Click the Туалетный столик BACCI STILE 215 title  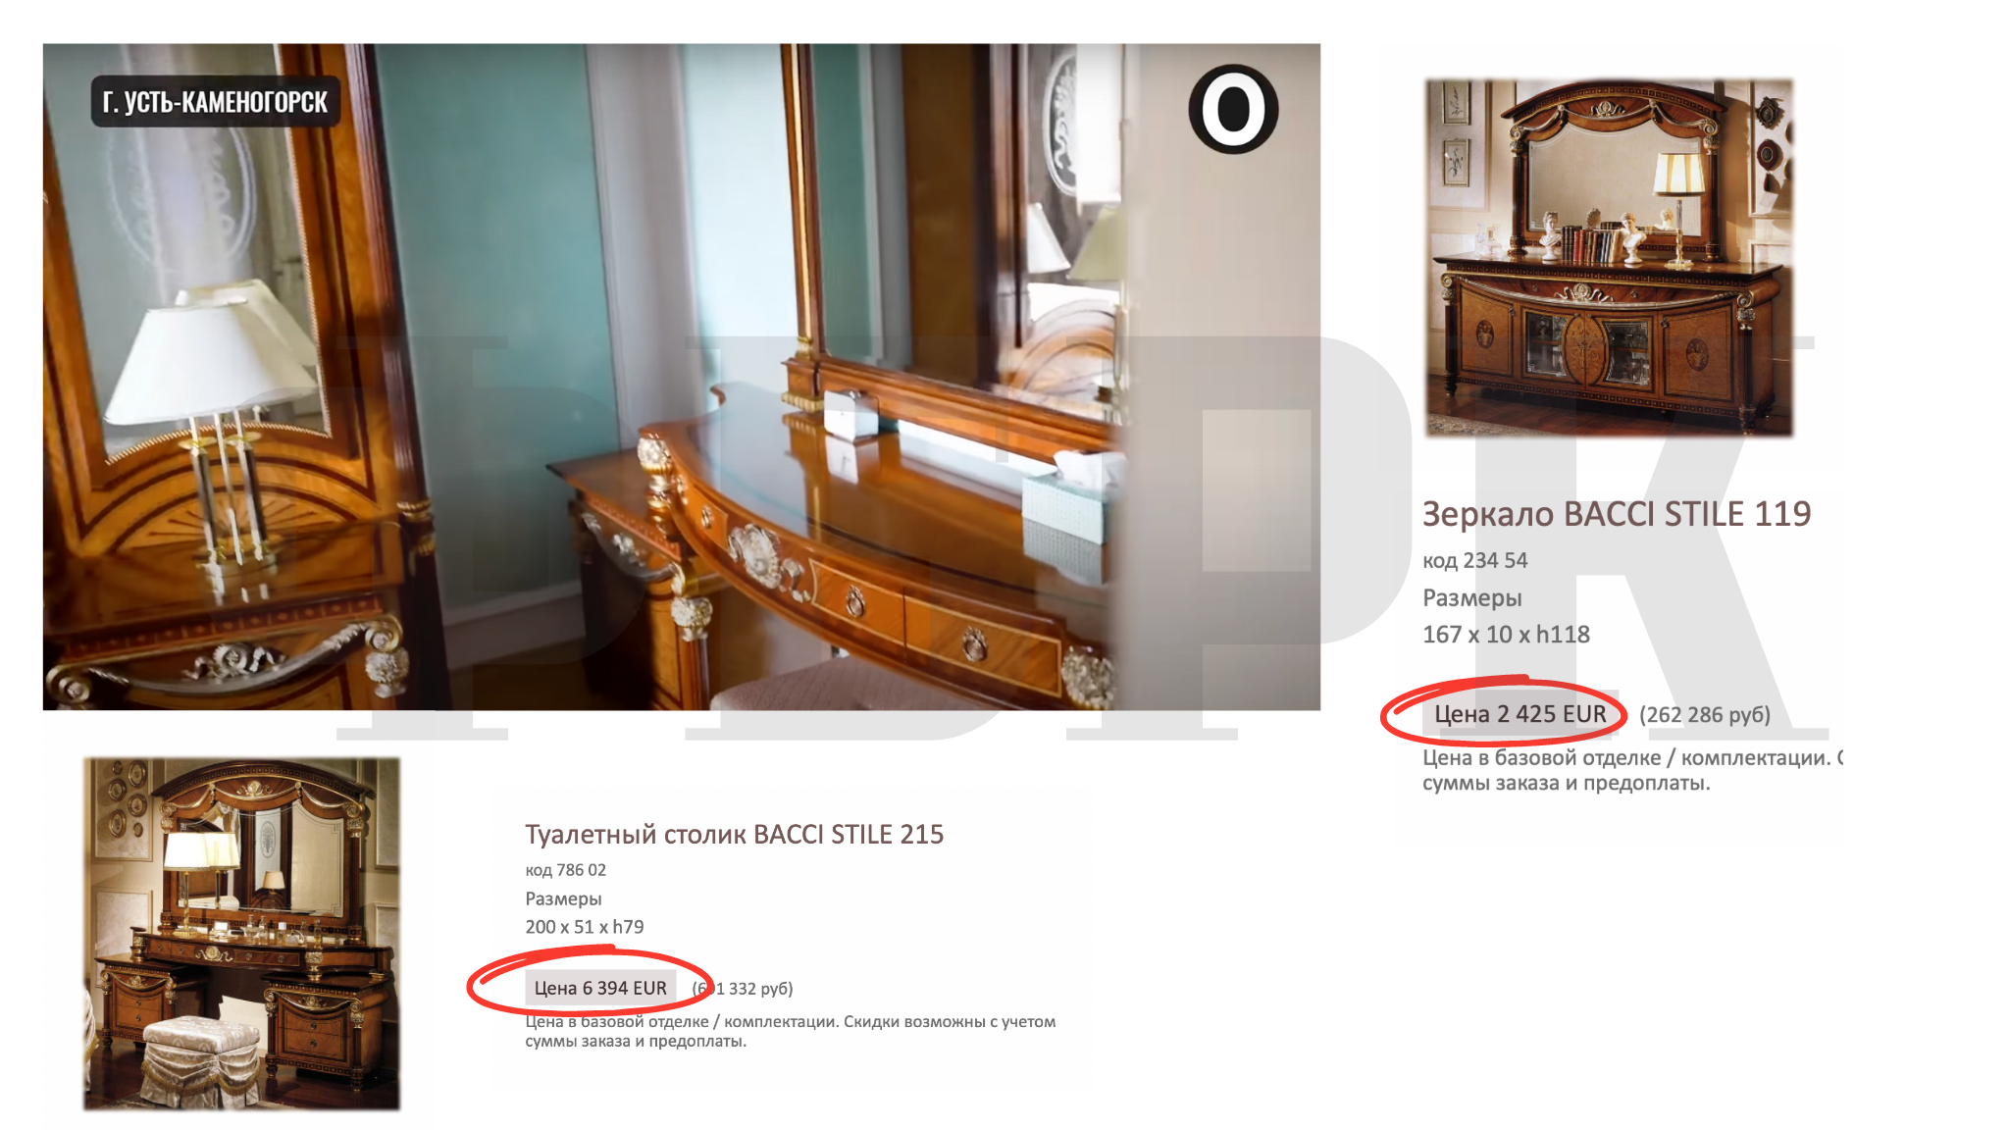click(x=734, y=834)
